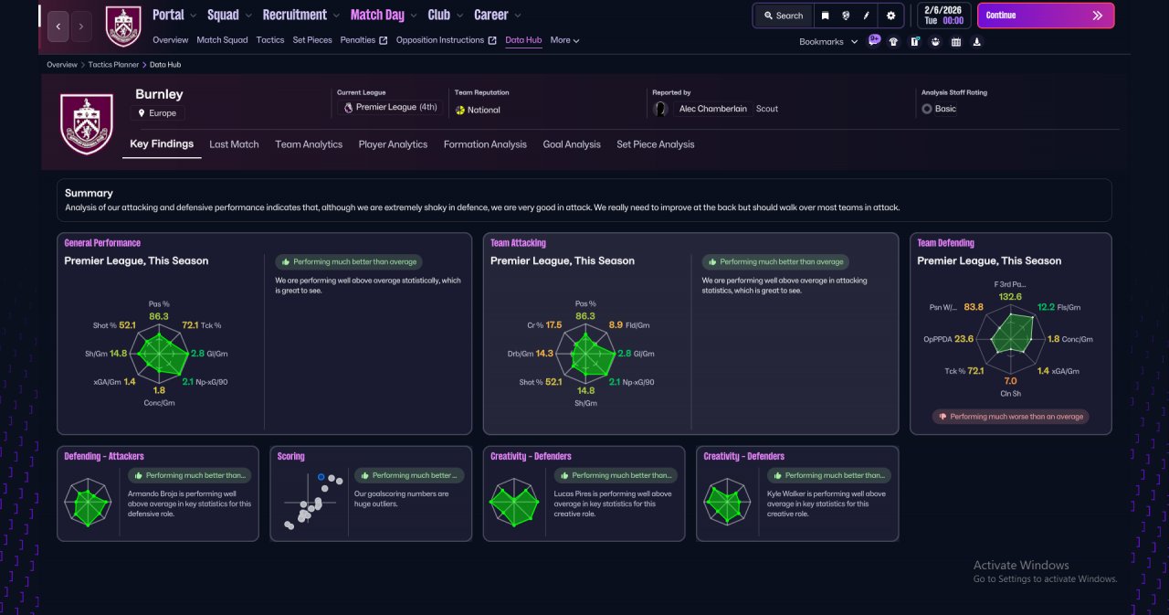Go forward with the right arrow button

(81, 27)
